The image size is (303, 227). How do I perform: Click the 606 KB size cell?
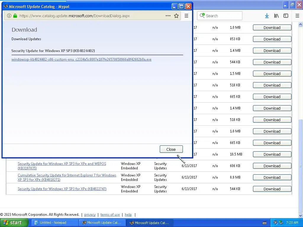click(x=235, y=166)
